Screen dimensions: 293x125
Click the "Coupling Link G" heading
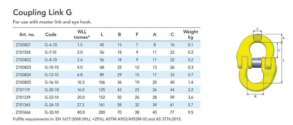(x=42, y=13)
